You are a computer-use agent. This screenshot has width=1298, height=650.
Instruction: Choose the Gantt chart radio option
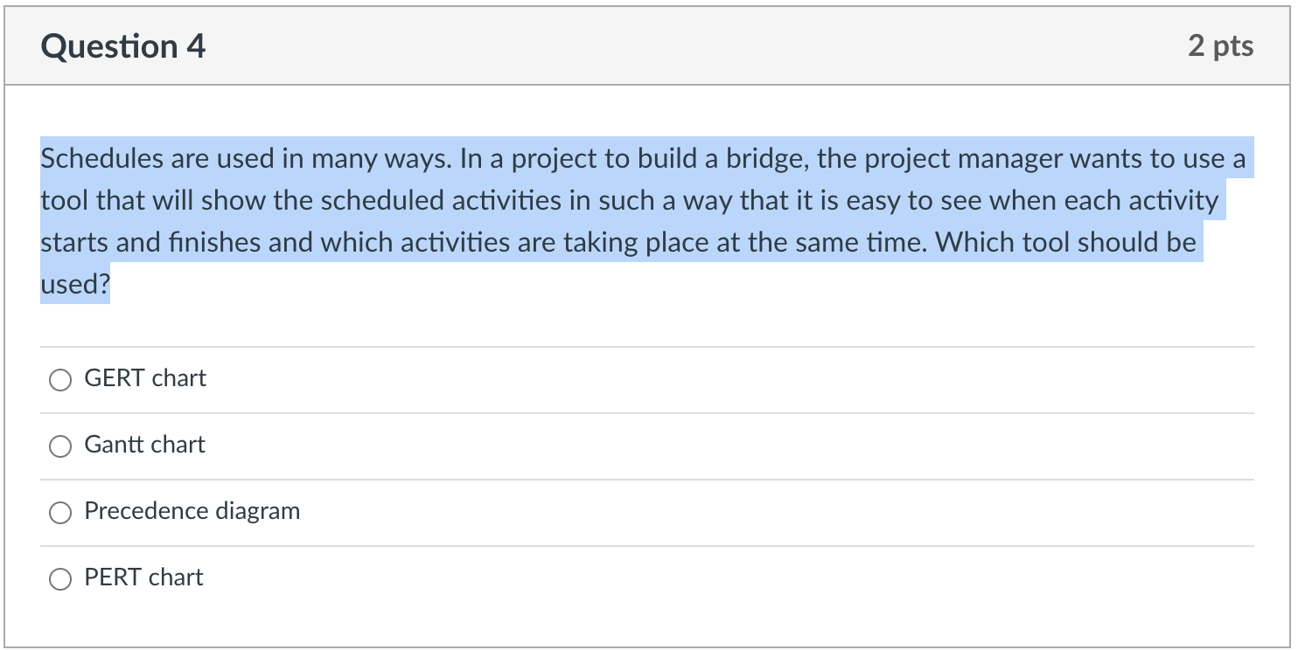point(60,446)
